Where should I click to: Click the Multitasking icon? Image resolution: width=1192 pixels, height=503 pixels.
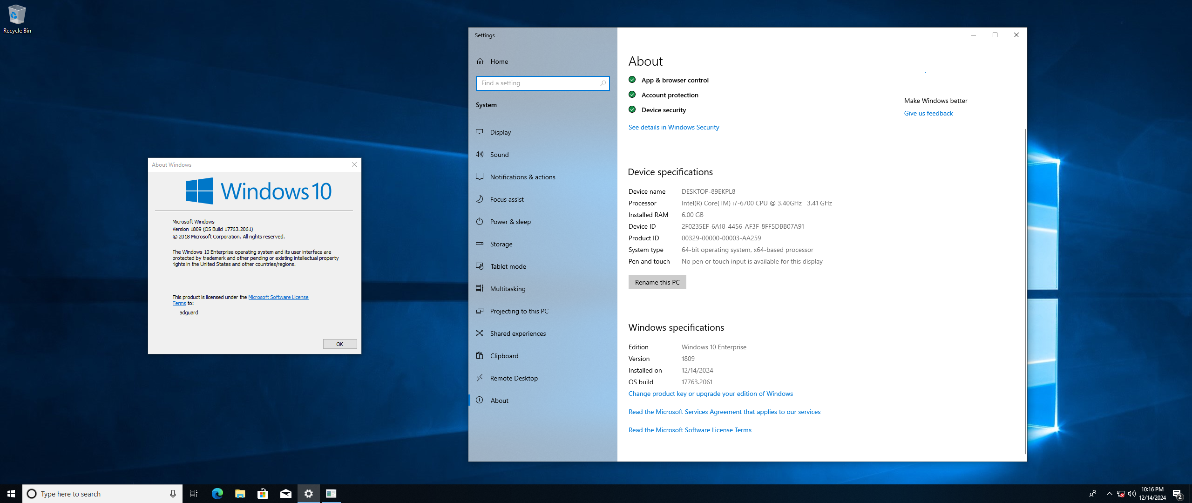tap(480, 288)
